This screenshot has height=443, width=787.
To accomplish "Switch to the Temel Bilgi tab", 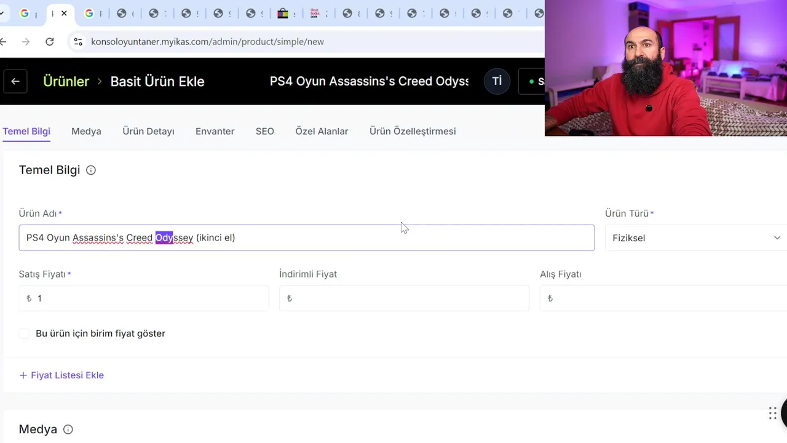I will click(26, 131).
